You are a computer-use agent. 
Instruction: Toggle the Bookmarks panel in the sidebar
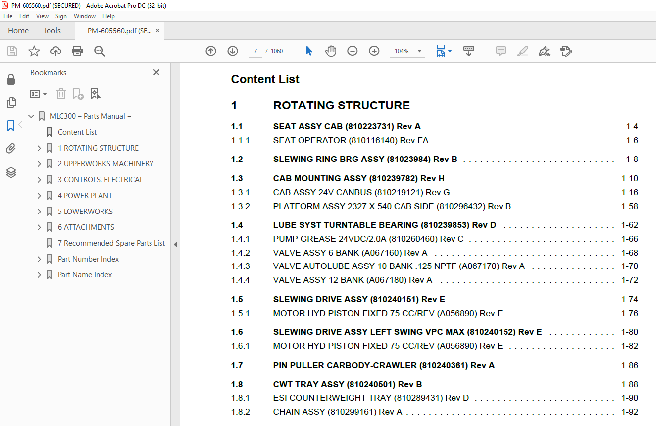(x=11, y=126)
